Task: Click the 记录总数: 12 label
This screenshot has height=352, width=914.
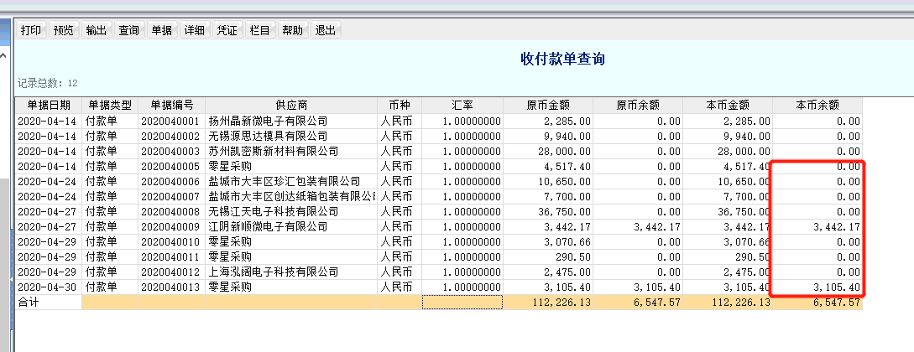Action: click(47, 83)
